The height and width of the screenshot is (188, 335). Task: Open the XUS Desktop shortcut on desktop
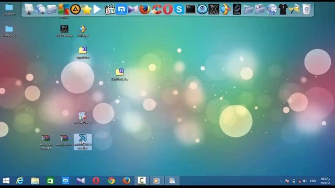point(64,31)
